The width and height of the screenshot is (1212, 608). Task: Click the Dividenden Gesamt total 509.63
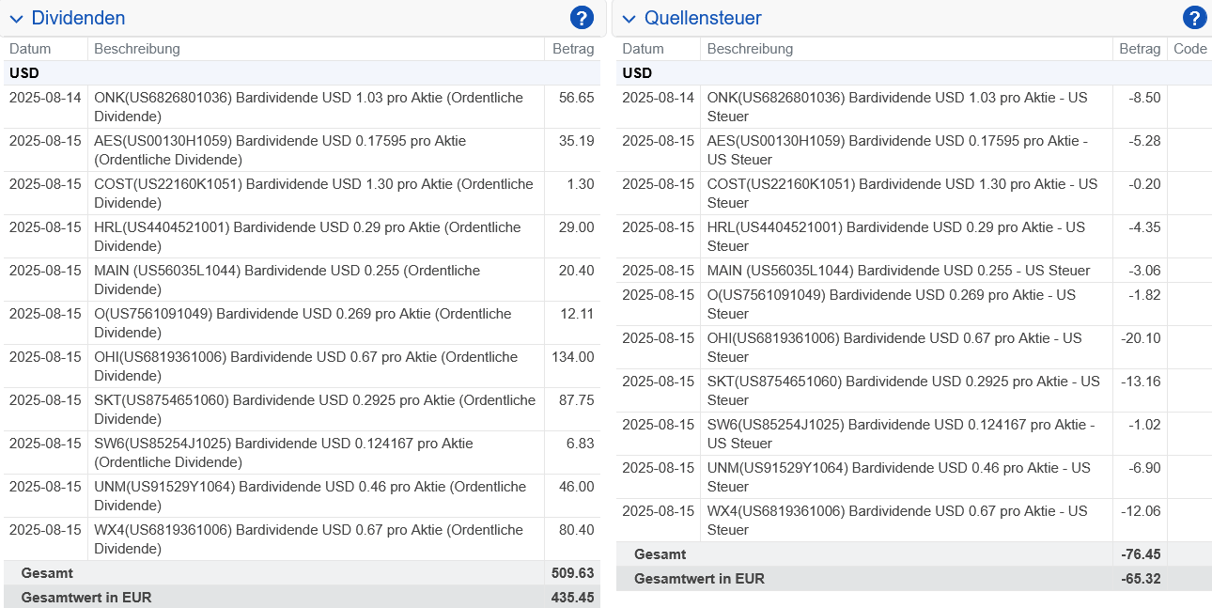click(574, 573)
